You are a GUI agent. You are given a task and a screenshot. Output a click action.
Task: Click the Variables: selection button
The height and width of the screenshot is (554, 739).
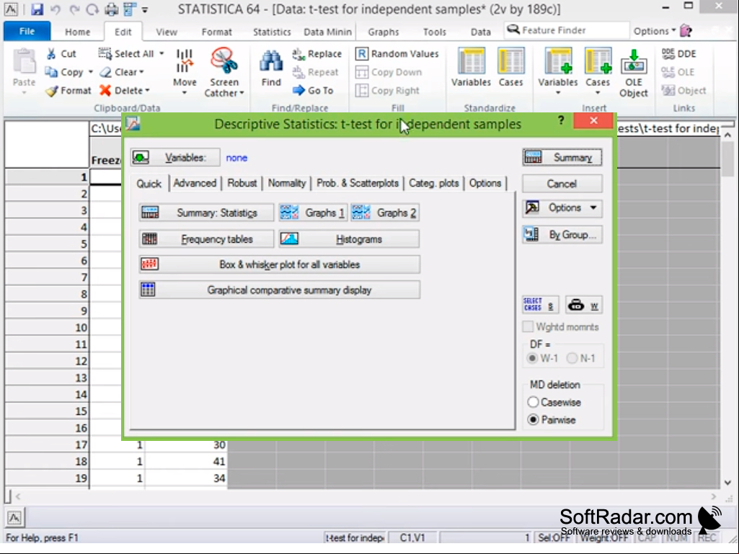point(175,157)
